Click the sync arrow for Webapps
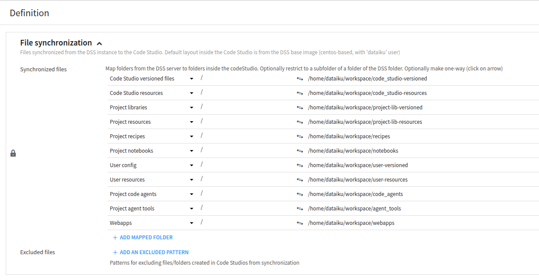The image size is (539, 280). pos(300,223)
